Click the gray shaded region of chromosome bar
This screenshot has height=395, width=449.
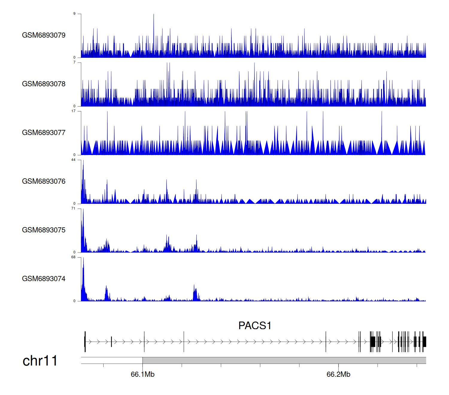tap(284, 360)
